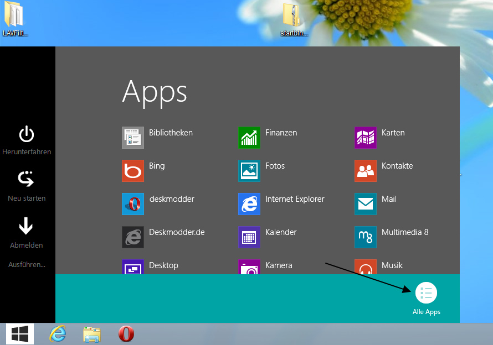This screenshot has width=493, height=345.
Task: Start the Internet Explorer app tile
Action: pyautogui.click(x=249, y=203)
